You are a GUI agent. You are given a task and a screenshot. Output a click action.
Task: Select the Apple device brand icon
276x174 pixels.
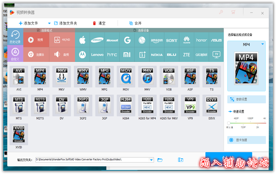pos(82,40)
